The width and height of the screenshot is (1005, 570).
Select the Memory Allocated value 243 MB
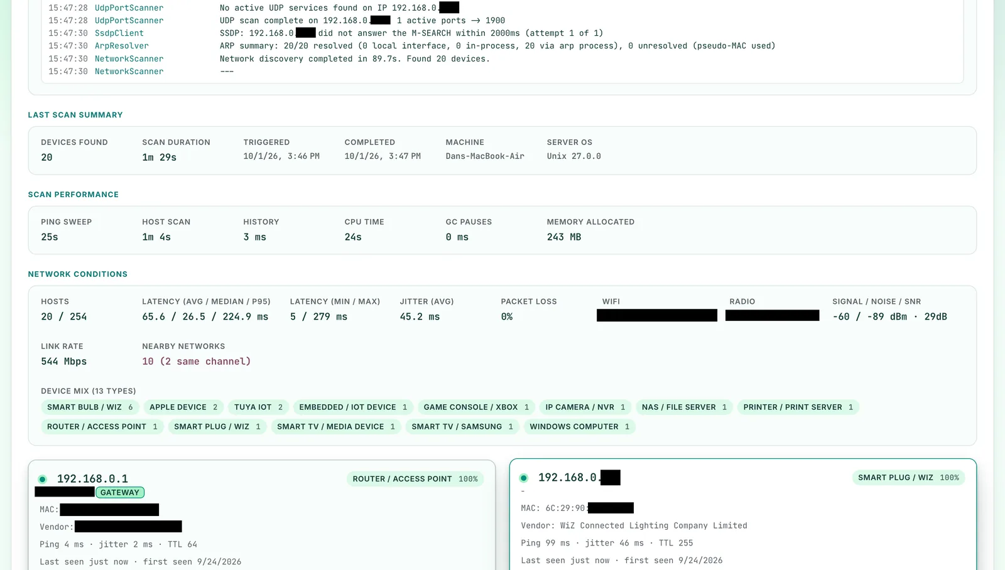coord(564,237)
